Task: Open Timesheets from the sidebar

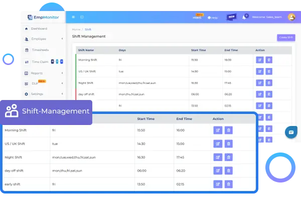Action: (x=40, y=50)
